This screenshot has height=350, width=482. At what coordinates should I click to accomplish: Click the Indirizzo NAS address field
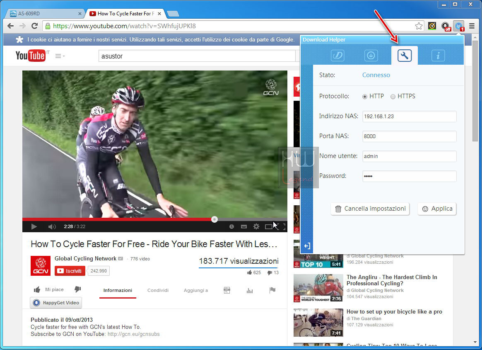tap(410, 117)
